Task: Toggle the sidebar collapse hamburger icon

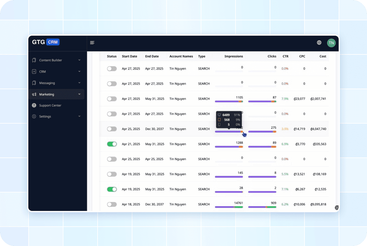Action: coord(92,42)
